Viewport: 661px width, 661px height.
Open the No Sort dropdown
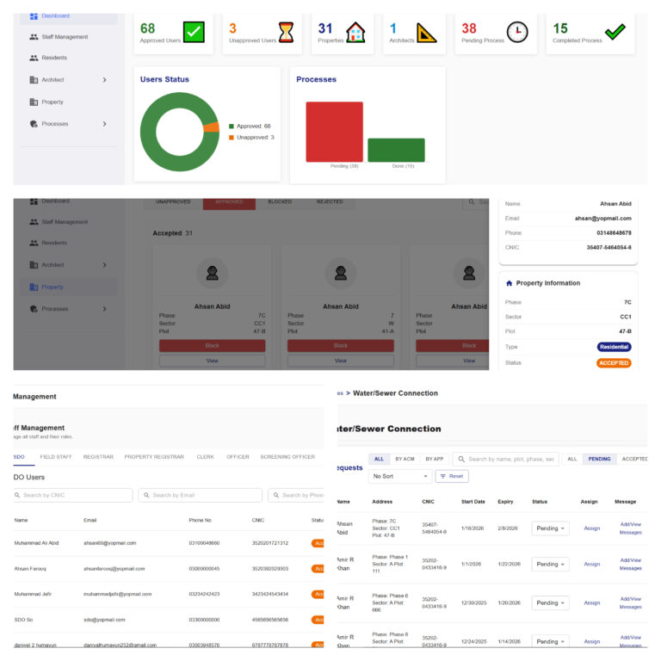click(399, 476)
